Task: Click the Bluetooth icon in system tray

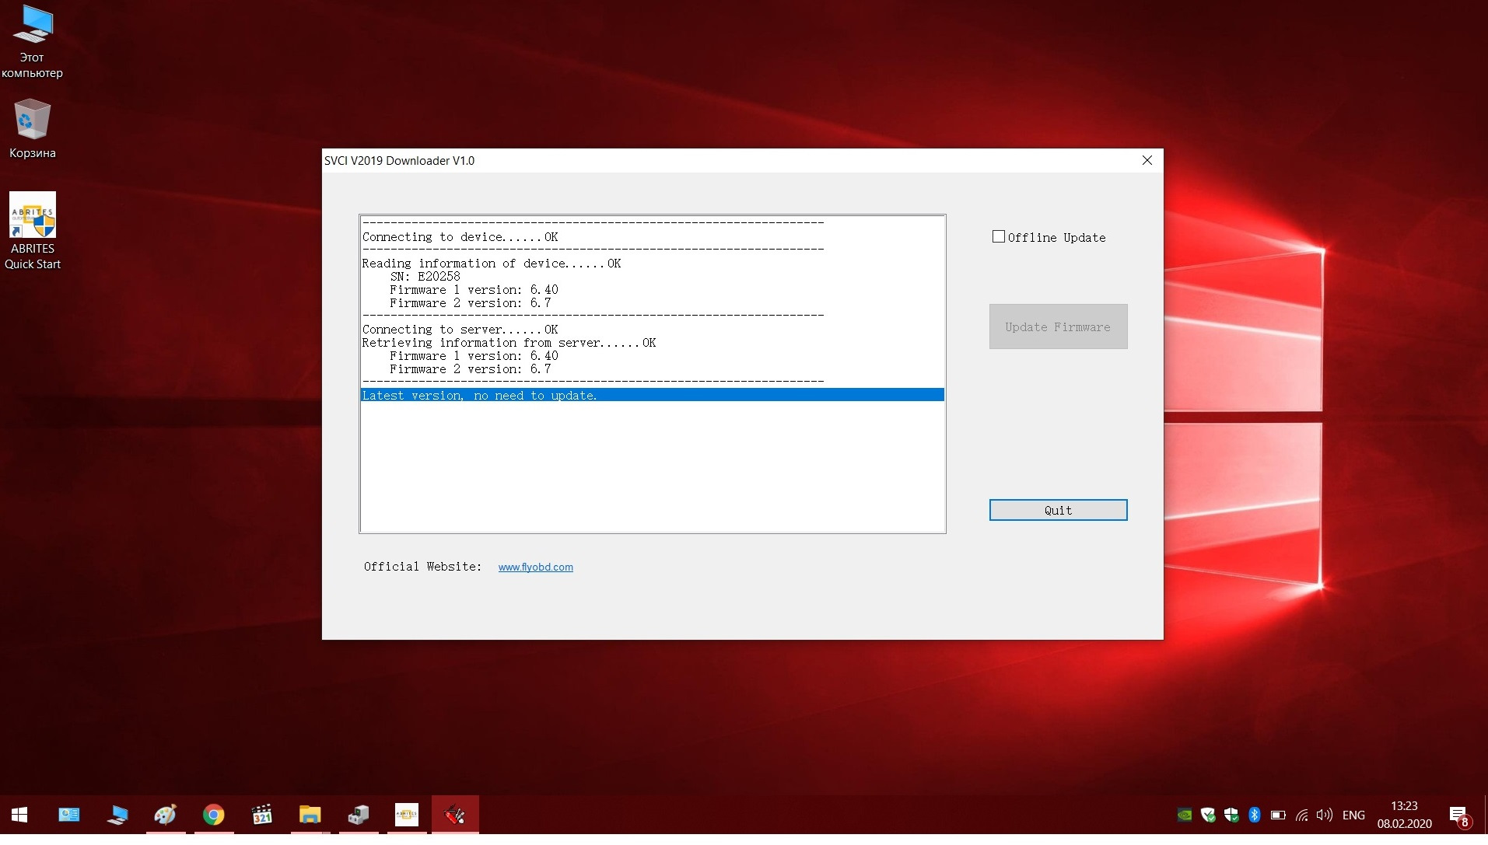Action: pos(1254,815)
